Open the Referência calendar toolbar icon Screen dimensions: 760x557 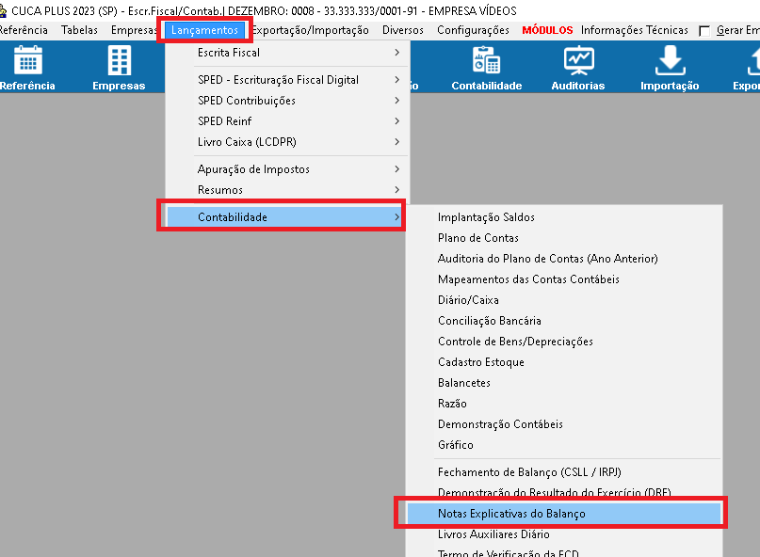click(27, 60)
